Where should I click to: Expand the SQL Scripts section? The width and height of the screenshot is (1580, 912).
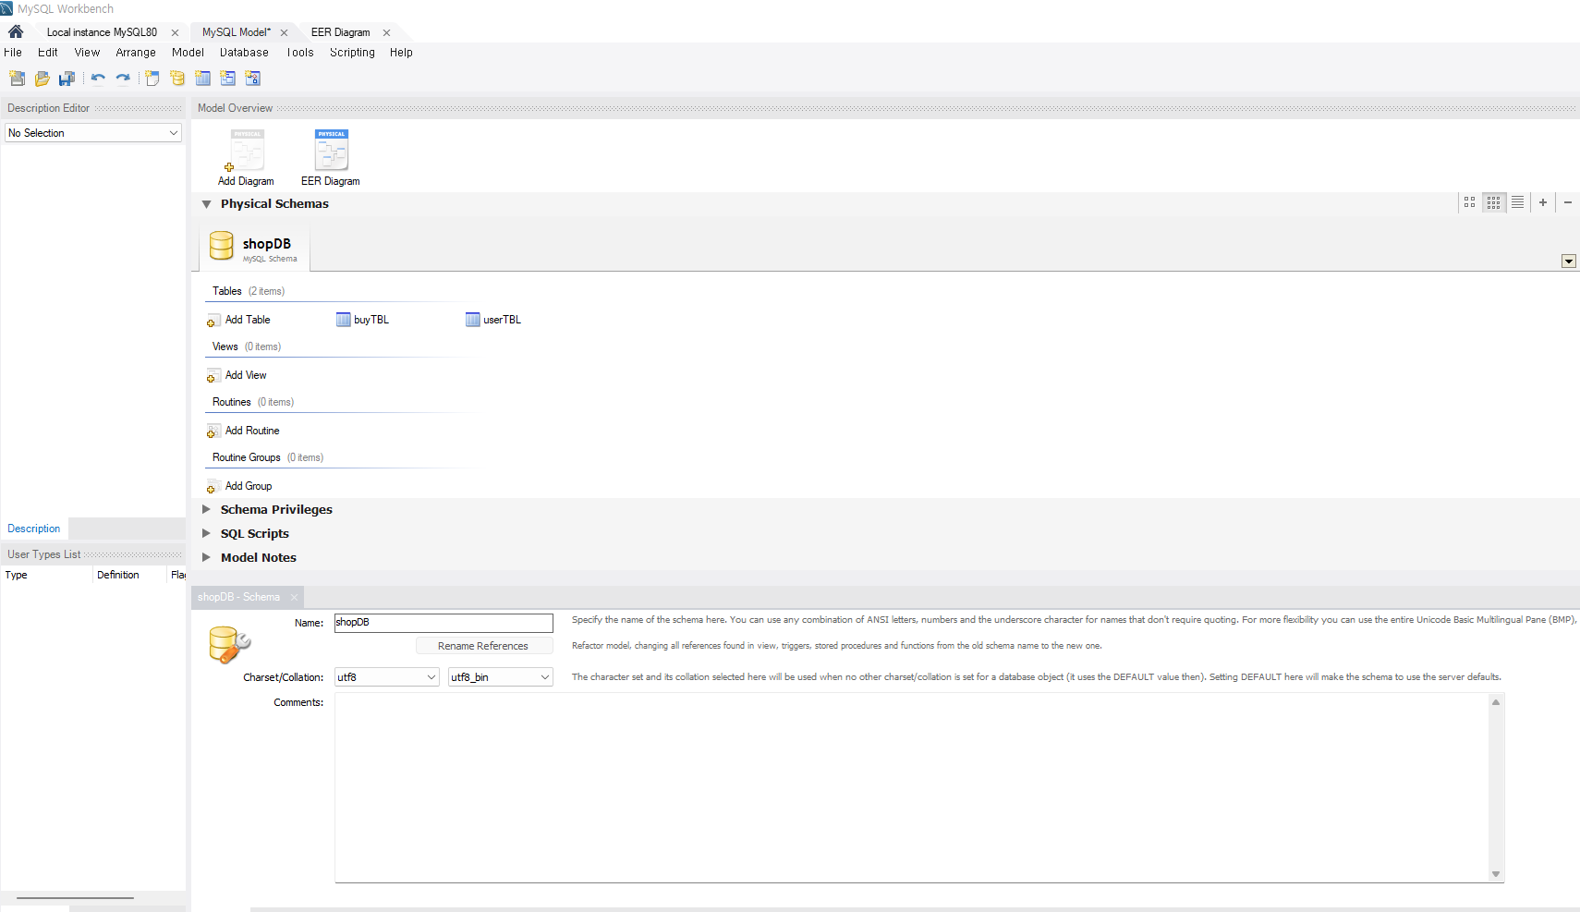[207, 533]
